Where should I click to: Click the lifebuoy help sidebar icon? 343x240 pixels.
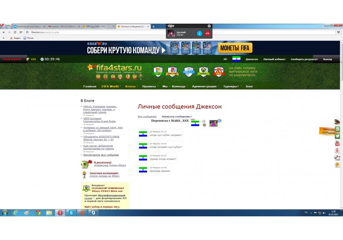pyautogui.click(x=337, y=157)
